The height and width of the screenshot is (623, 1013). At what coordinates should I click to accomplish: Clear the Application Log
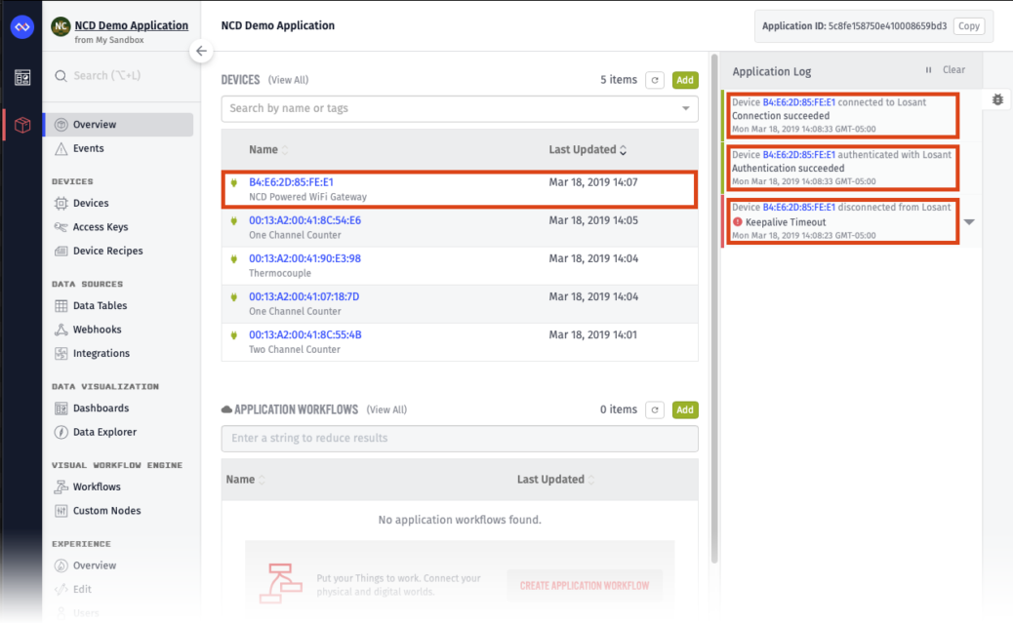point(953,70)
